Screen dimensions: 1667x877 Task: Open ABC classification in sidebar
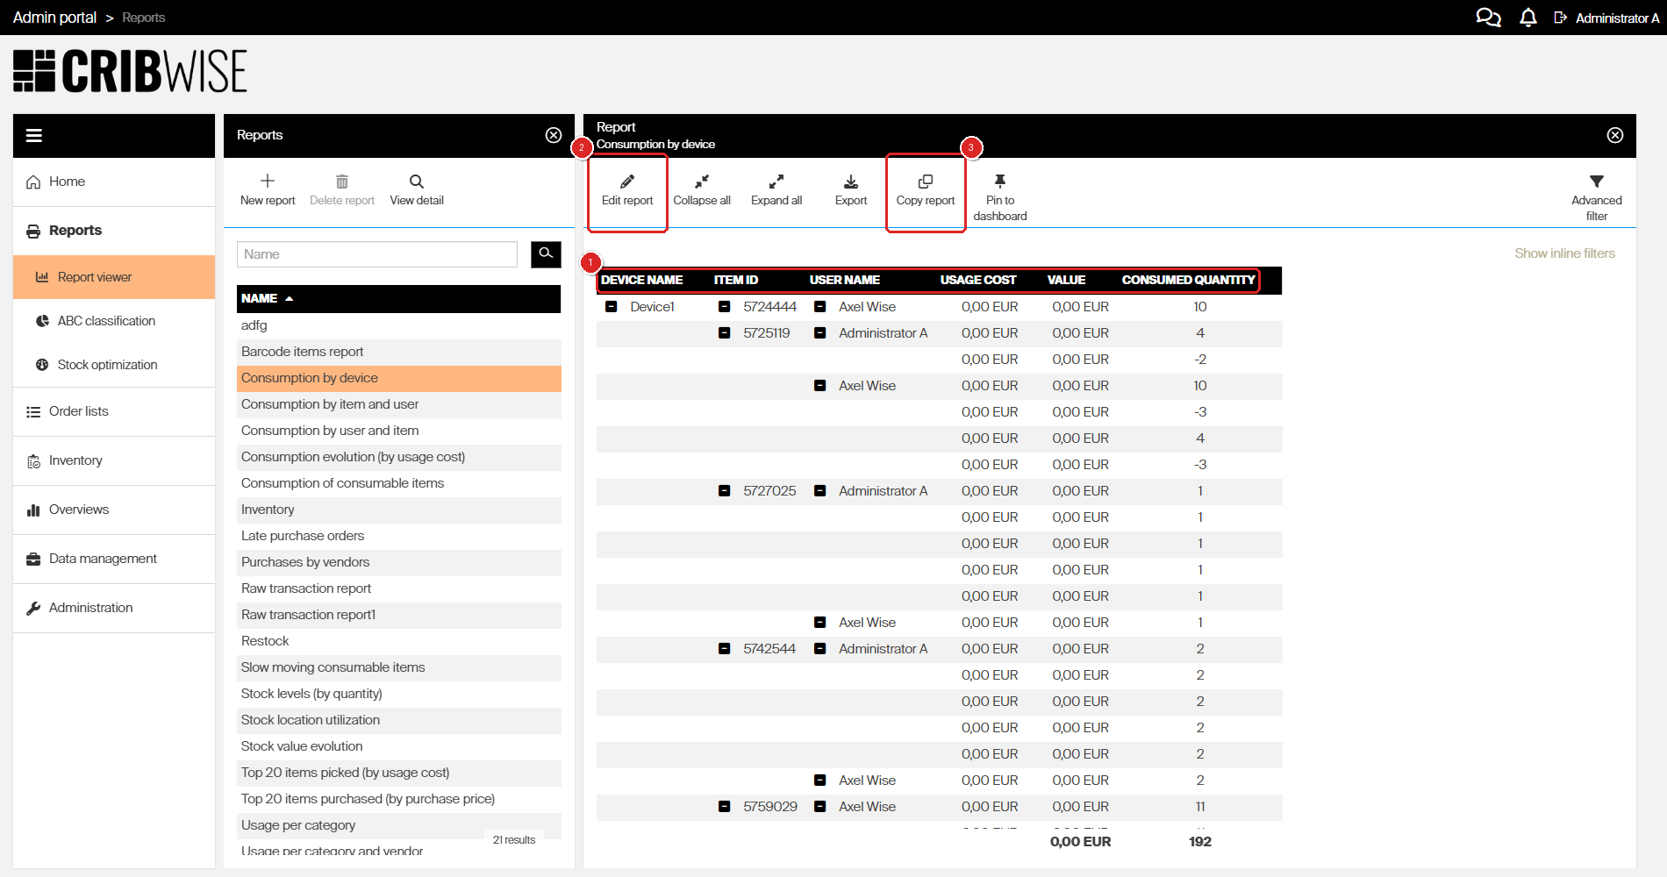106,321
